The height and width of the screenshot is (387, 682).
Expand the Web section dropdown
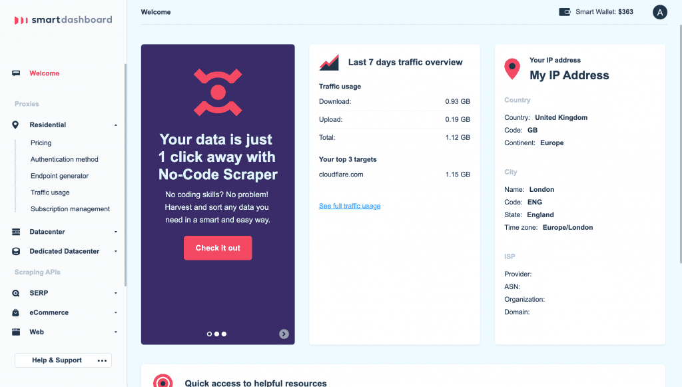113,332
